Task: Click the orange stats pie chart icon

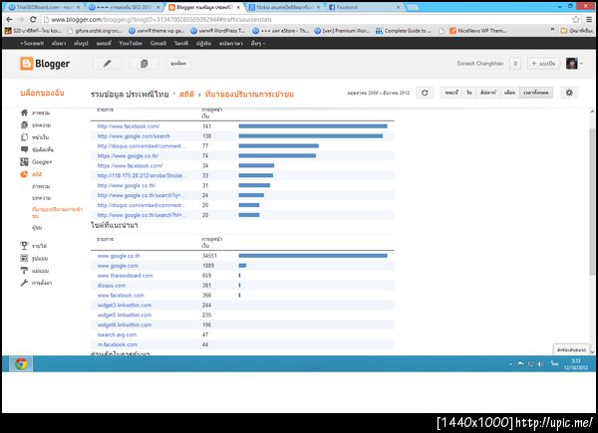Action: (24, 174)
